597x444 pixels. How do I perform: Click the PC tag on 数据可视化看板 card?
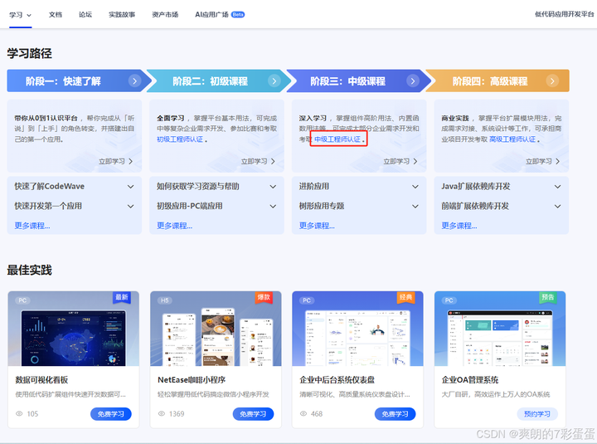click(x=22, y=300)
